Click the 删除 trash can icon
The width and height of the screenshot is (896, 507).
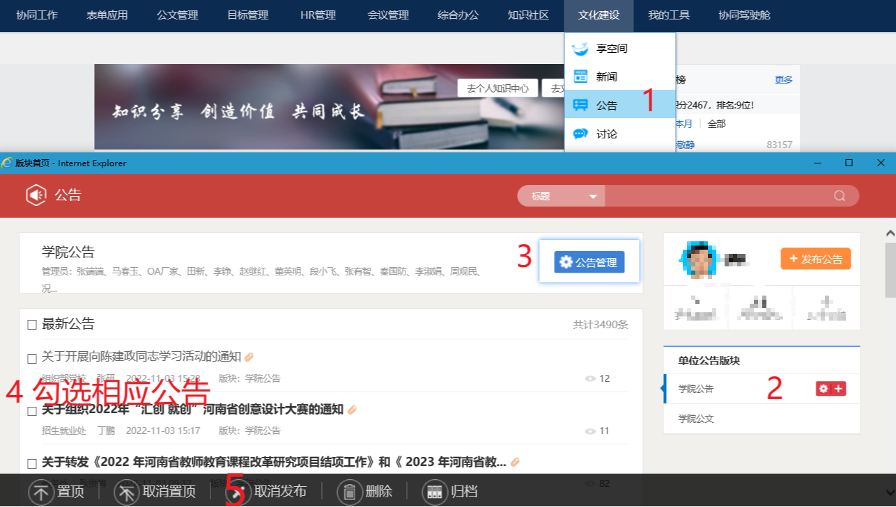click(350, 492)
